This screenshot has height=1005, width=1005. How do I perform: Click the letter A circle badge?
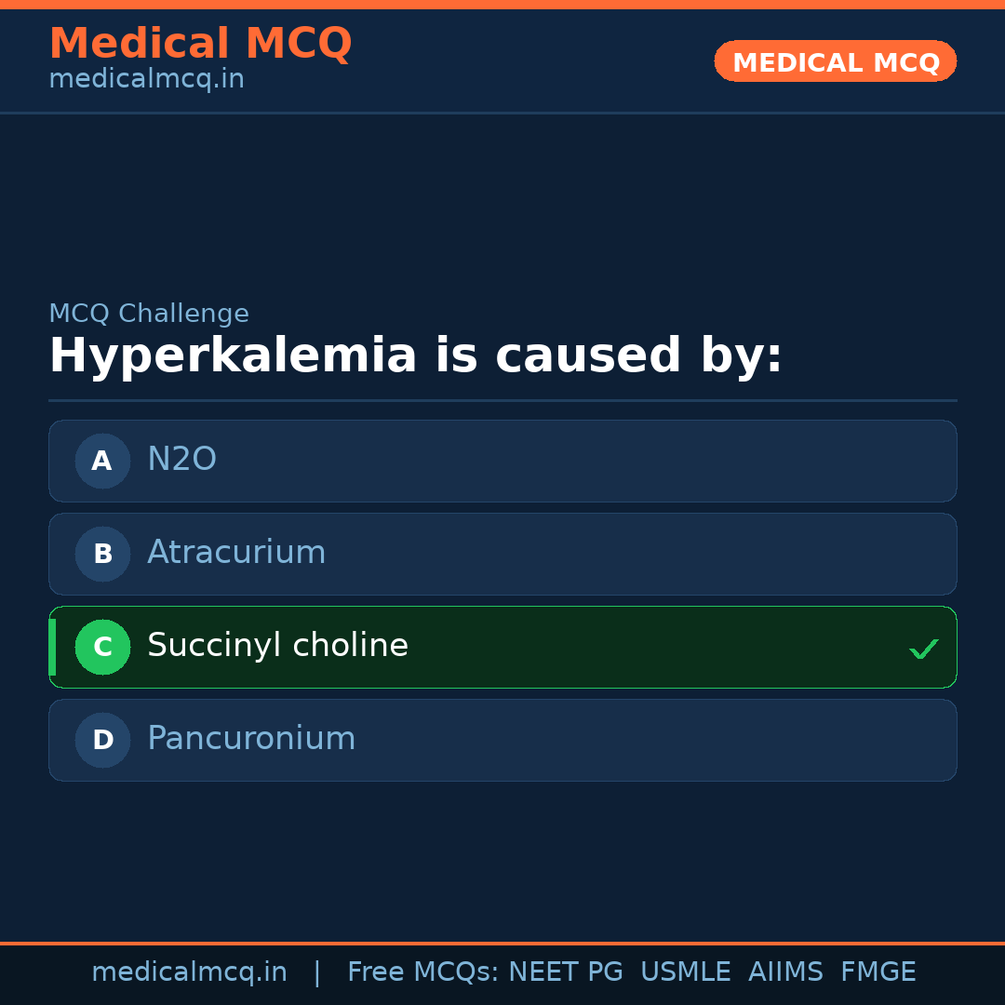coord(102,461)
